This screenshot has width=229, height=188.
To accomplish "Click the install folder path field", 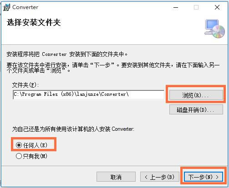I will 88,94.
